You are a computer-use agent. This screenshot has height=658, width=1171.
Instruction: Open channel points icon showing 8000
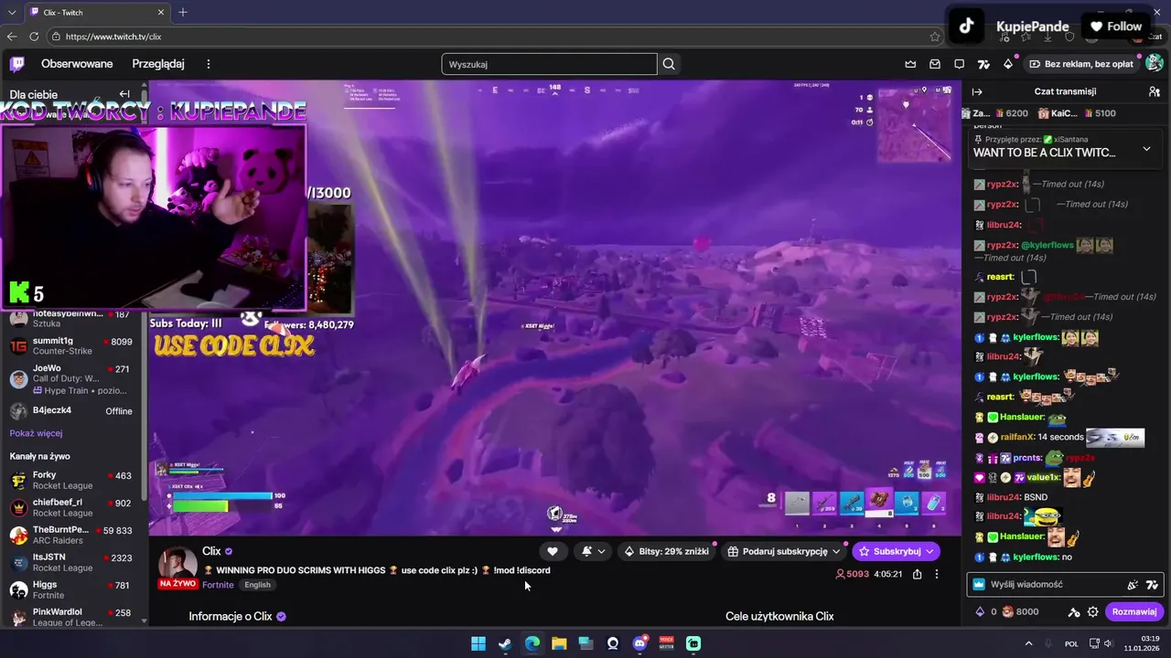[x=1020, y=612]
